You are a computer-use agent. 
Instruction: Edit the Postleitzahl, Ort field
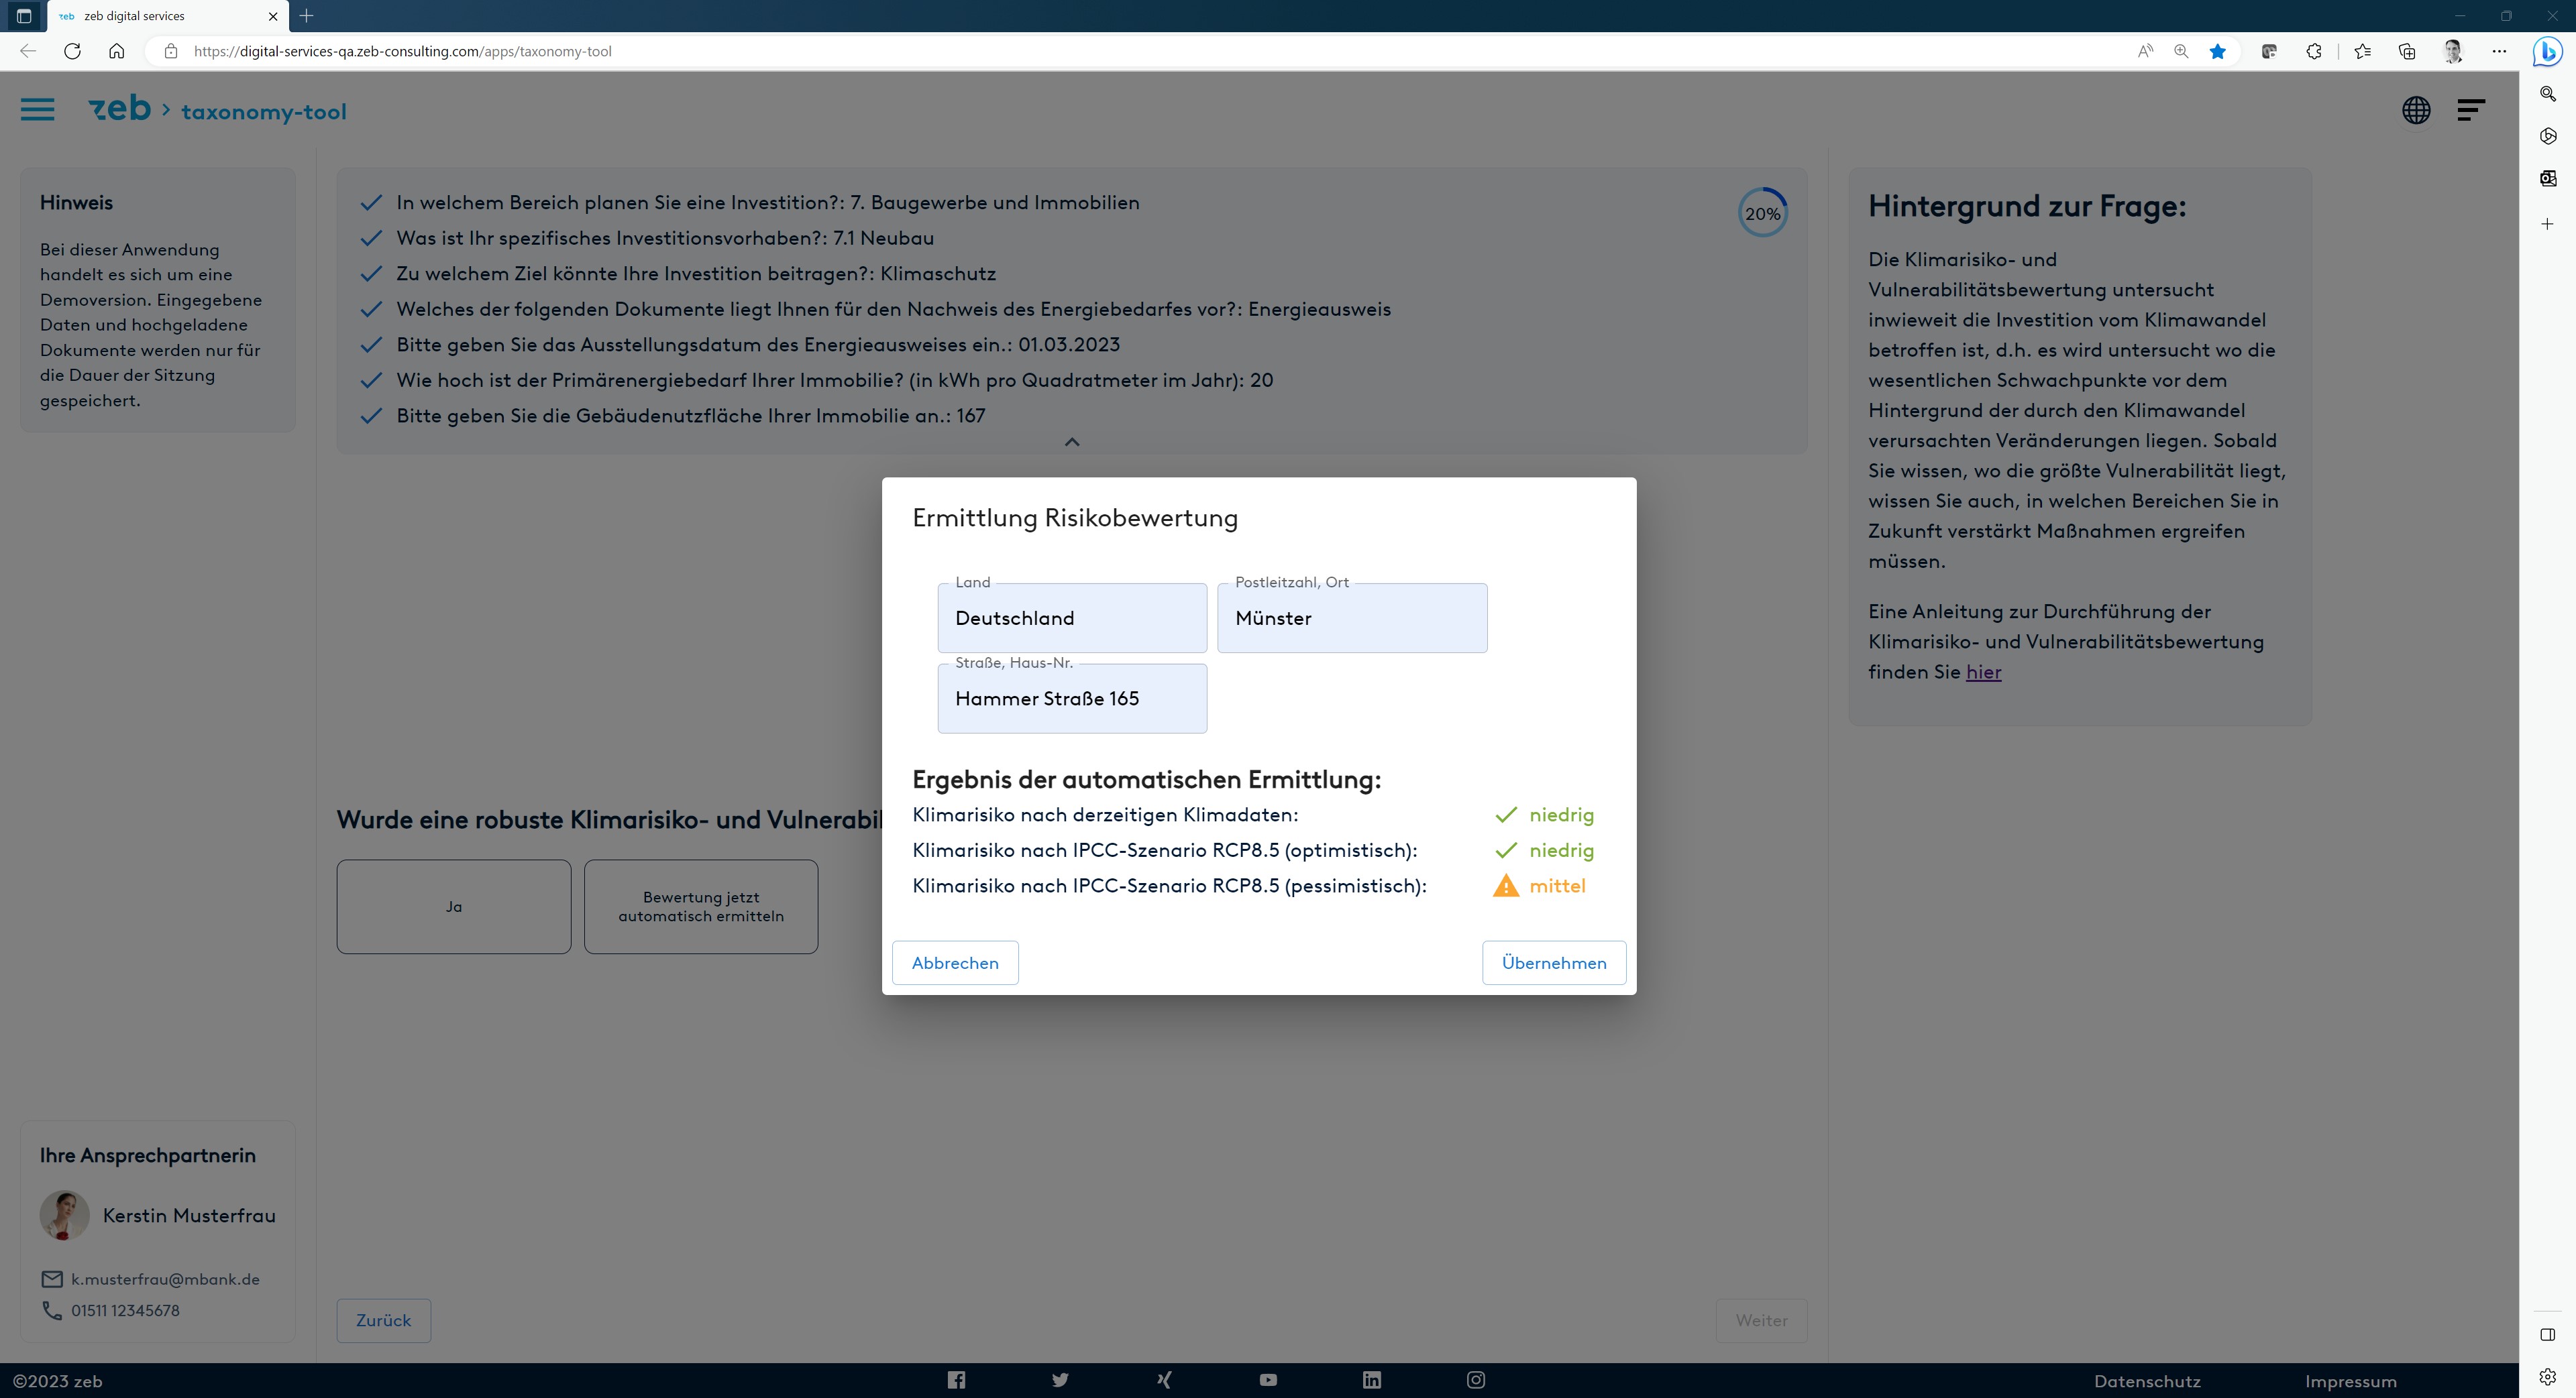(x=1351, y=619)
